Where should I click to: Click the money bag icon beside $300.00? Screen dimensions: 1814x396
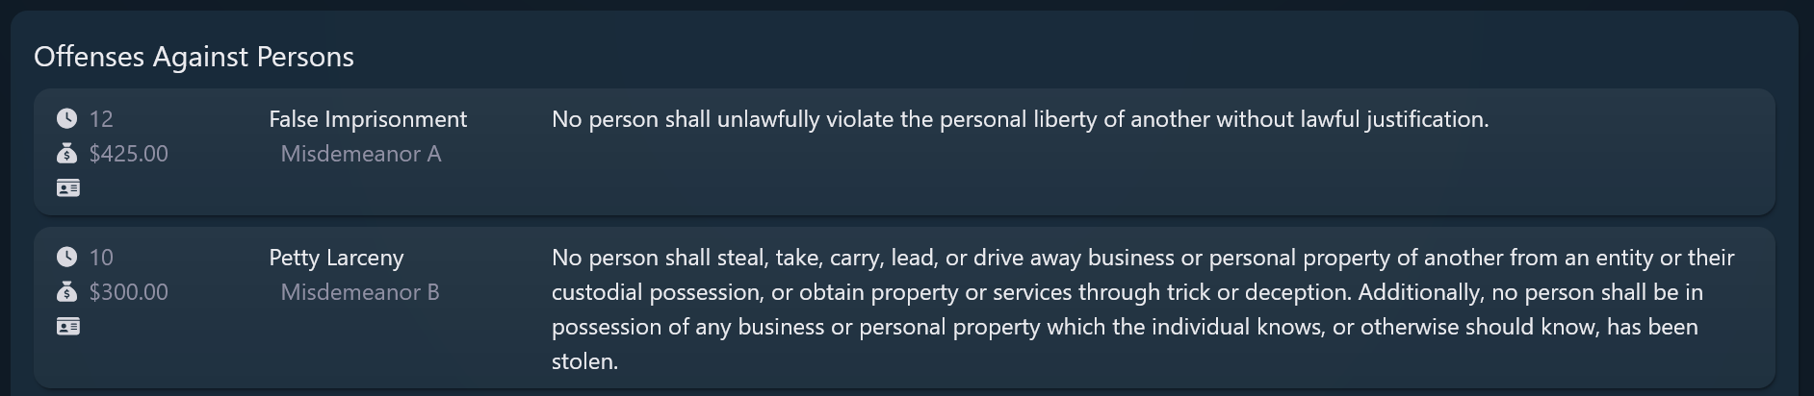(66, 292)
